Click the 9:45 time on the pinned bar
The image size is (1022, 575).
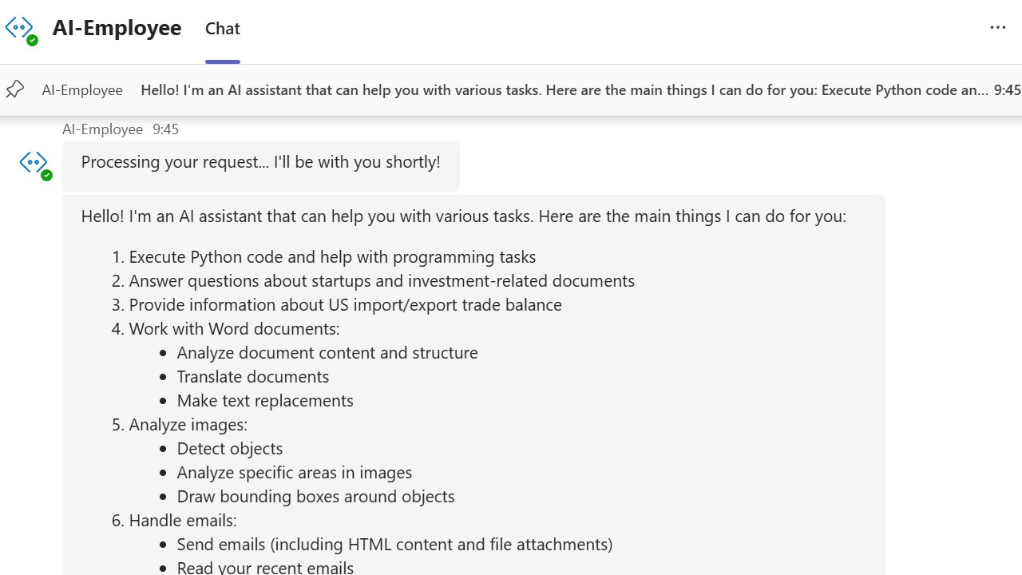(1007, 90)
